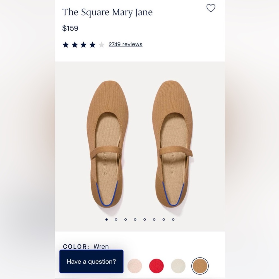Open the 2749 reviews link

[125, 44]
